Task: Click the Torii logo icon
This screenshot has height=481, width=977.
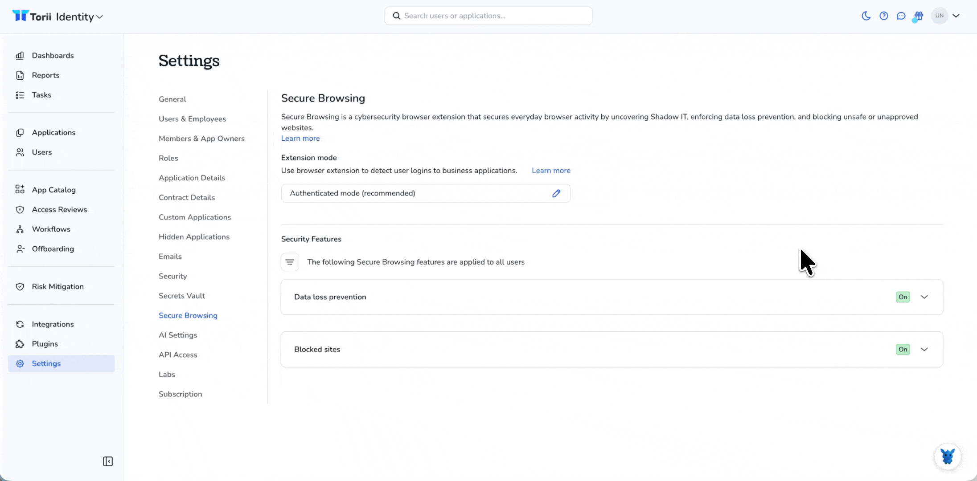Action: [21, 16]
